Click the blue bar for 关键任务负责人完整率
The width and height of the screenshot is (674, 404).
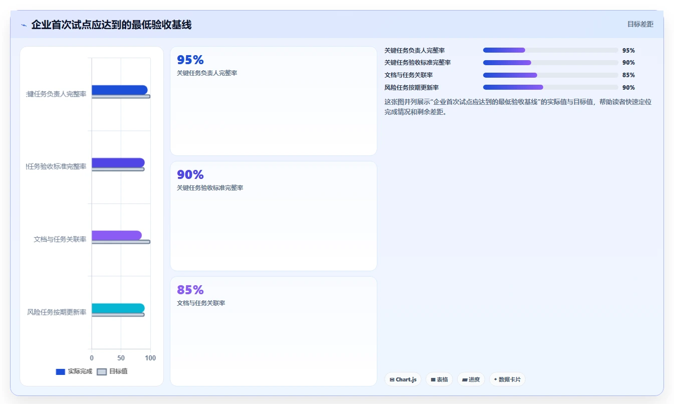[119, 90]
